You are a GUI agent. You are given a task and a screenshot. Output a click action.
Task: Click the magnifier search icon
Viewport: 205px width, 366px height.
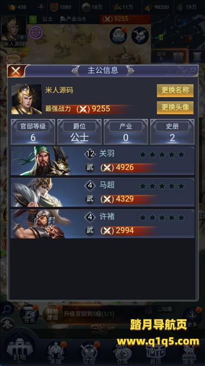pos(7,309)
